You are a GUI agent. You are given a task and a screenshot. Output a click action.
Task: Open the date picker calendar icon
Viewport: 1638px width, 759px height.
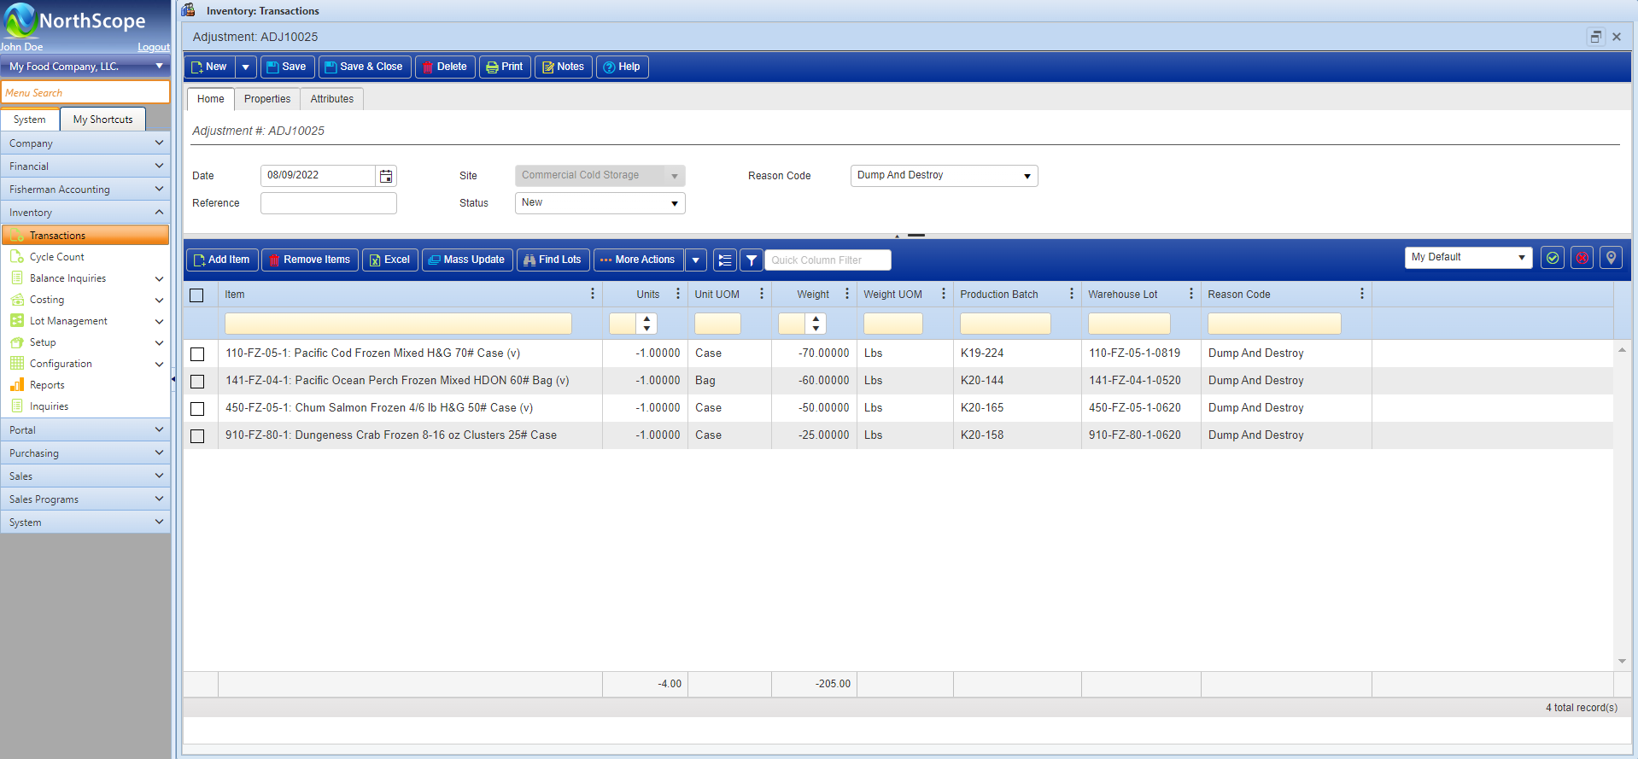[x=386, y=176]
